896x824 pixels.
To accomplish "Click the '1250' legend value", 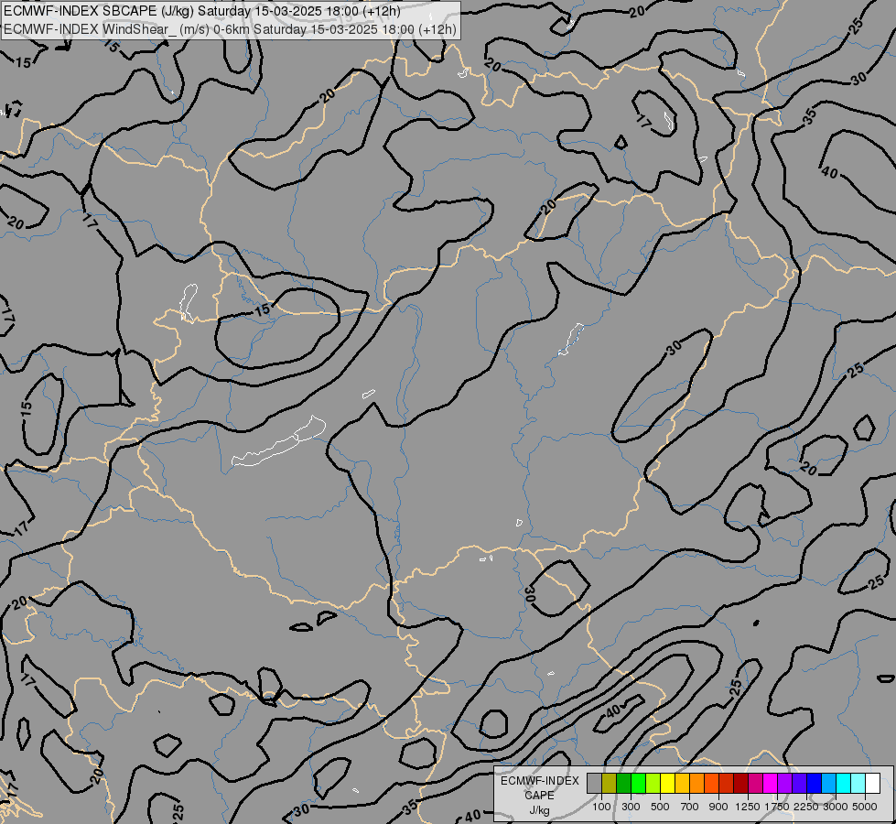I will (748, 807).
